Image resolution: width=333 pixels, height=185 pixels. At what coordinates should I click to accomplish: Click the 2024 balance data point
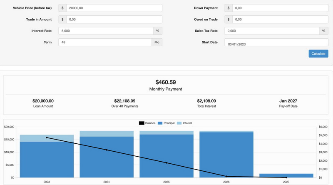click(x=107, y=150)
